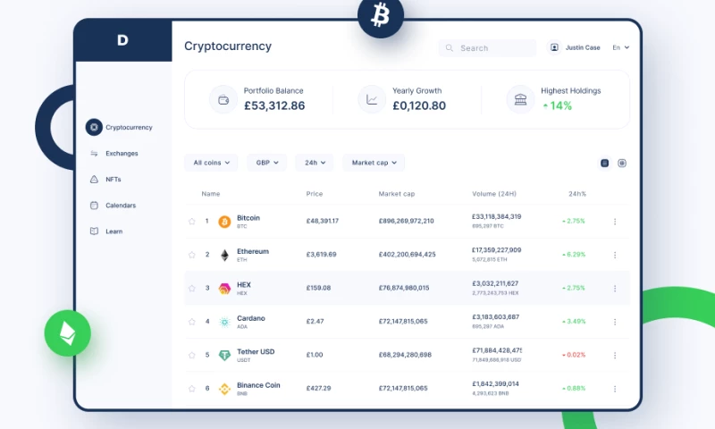
Task: Open the Cryptocurrency sidebar section
Action: pyautogui.click(x=120, y=127)
